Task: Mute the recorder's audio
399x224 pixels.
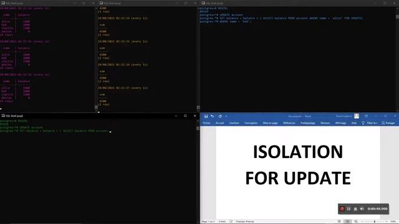Action: pyautogui.click(x=362, y=209)
